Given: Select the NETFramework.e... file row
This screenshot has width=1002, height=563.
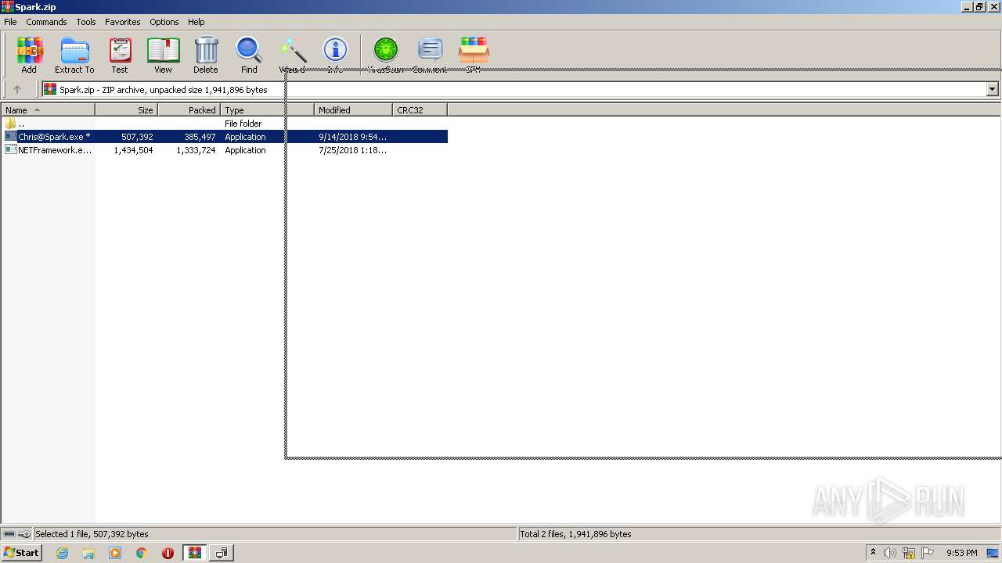Looking at the screenshot, I should [x=225, y=150].
